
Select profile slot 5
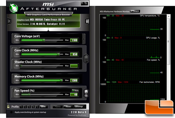(x=38, y=107)
